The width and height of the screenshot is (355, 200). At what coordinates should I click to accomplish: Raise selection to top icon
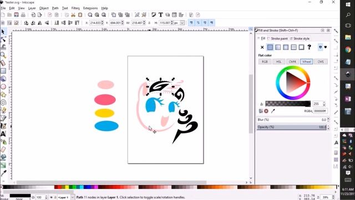(77, 23)
